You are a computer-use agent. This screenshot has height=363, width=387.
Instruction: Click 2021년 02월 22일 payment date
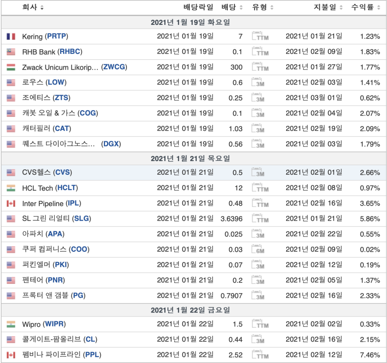tap(314, 234)
